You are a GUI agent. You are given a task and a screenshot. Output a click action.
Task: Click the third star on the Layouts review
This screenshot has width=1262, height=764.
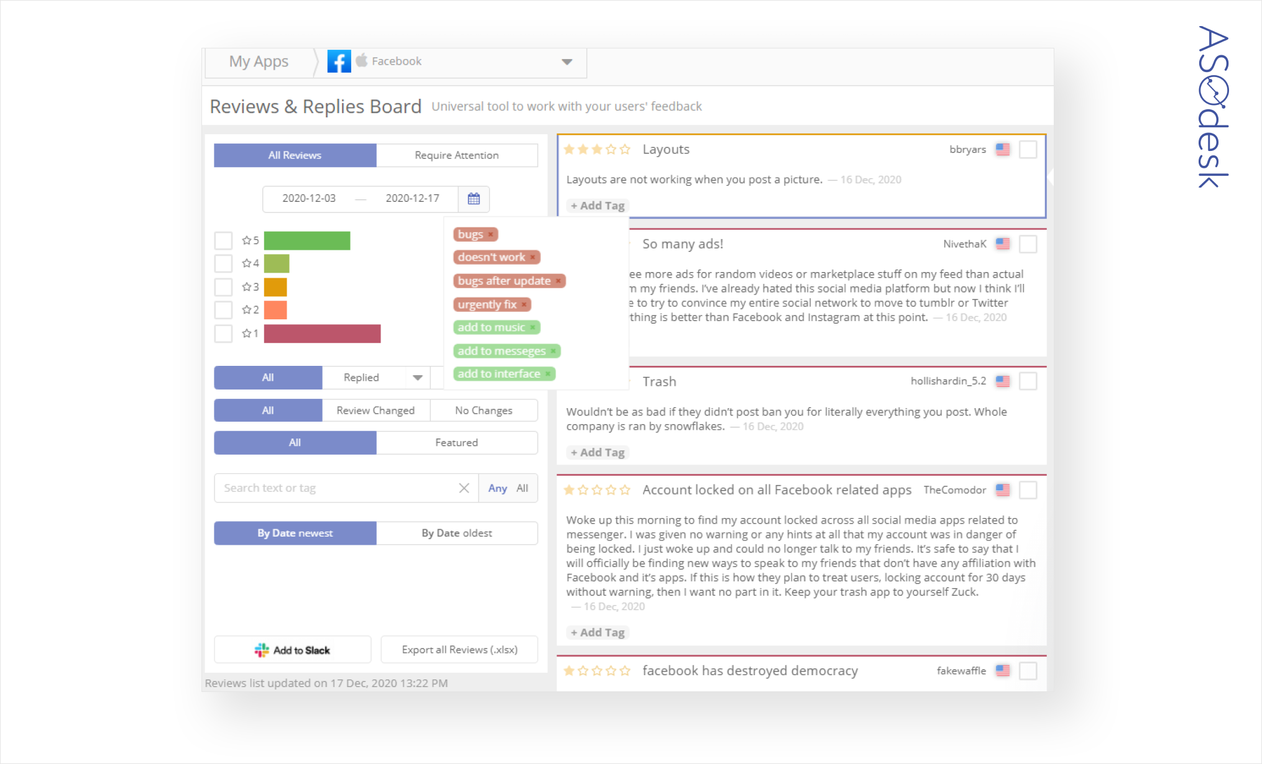[596, 149]
